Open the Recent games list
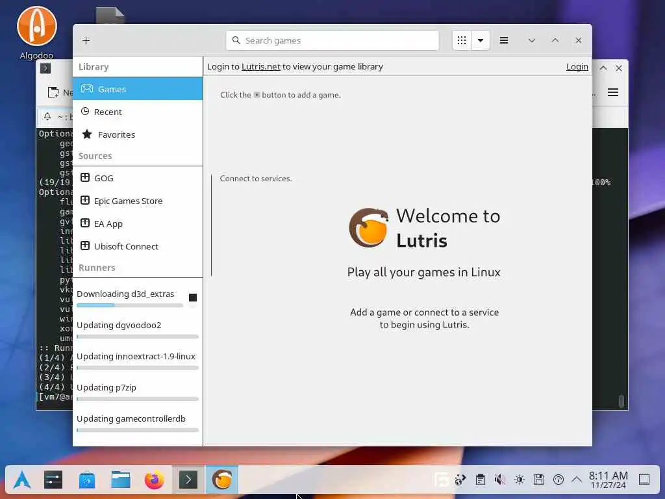 click(138, 112)
